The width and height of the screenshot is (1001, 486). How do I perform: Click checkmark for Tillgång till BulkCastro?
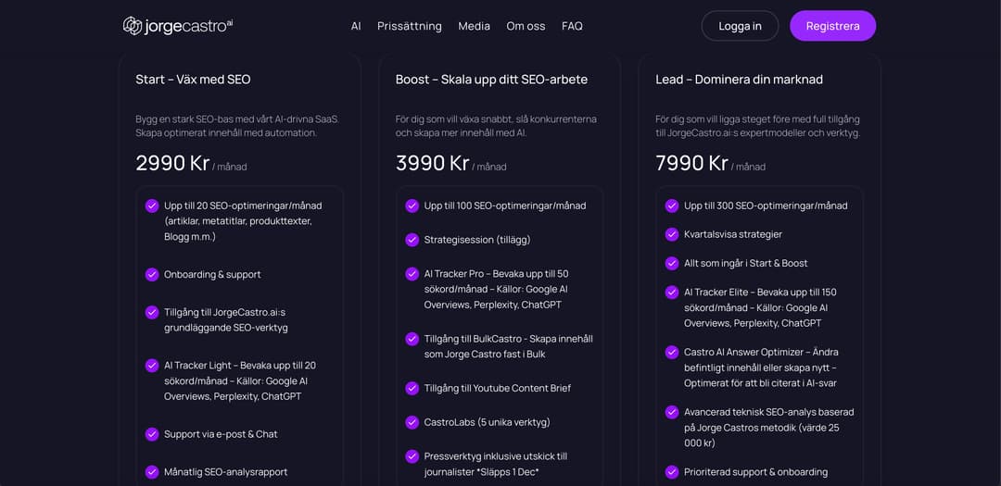coord(412,339)
